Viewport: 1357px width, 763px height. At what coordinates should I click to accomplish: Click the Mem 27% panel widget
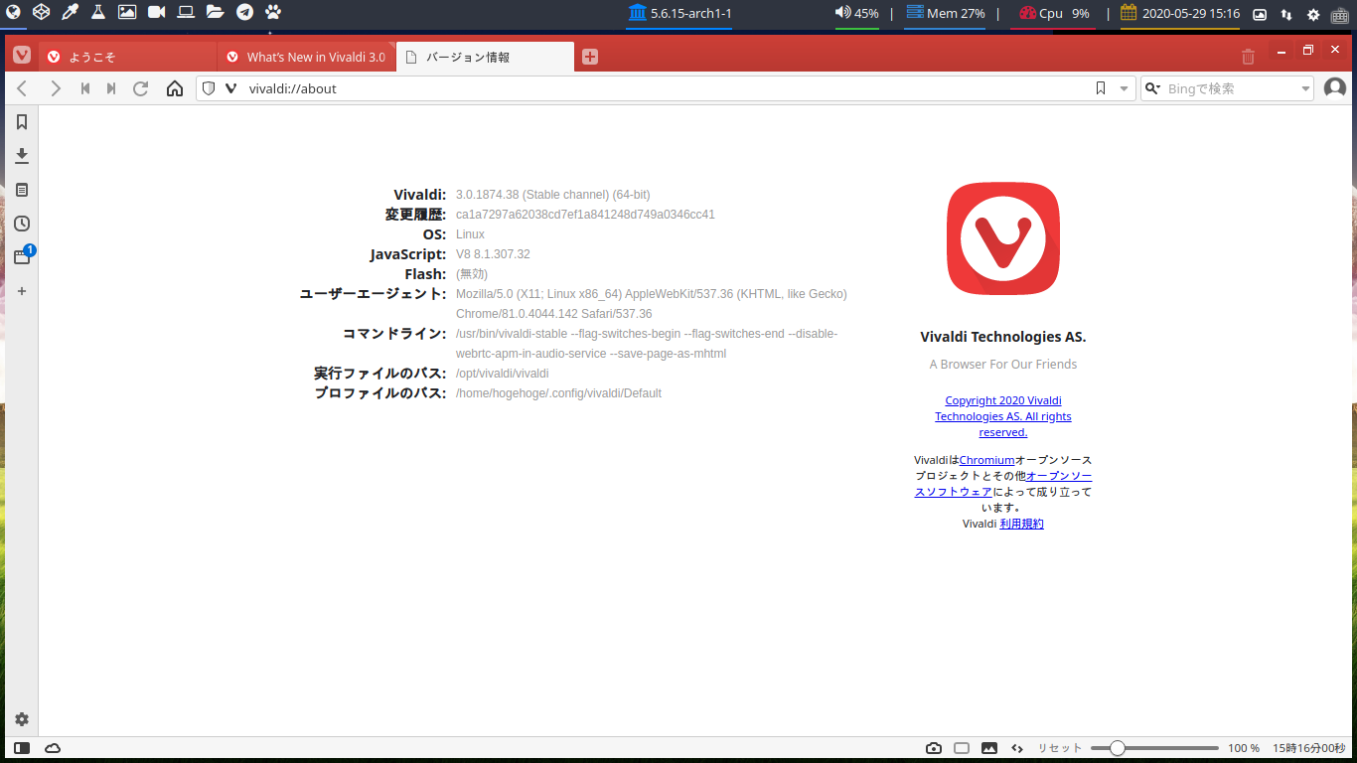point(945,14)
